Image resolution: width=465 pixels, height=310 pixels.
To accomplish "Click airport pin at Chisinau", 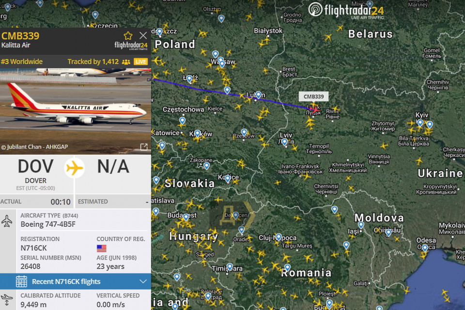I will click(x=388, y=233).
